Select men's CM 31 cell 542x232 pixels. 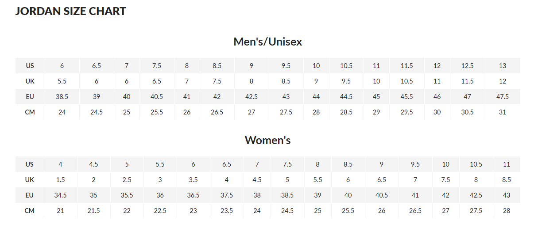click(503, 112)
